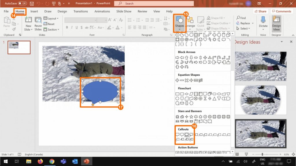Click the Save icon in title bar
This screenshot has width=296, height=166.
point(32,3)
